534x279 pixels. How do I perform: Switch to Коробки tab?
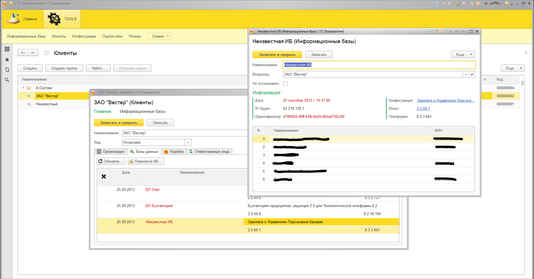tap(174, 151)
